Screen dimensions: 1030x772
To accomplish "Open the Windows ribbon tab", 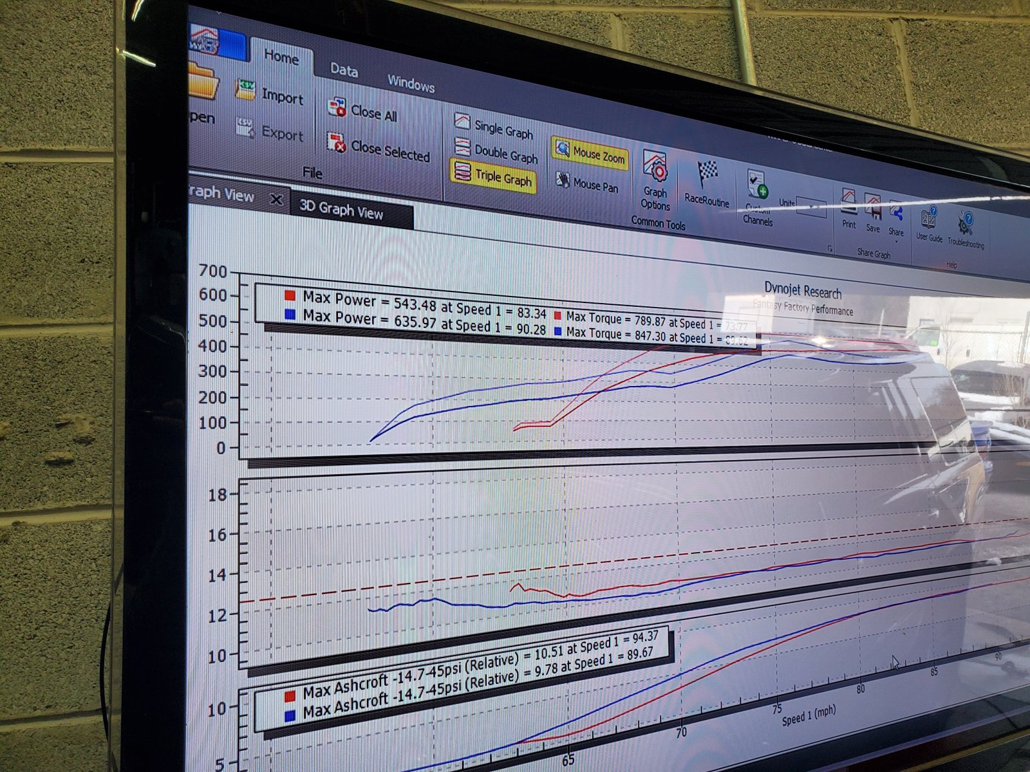I will [411, 84].
